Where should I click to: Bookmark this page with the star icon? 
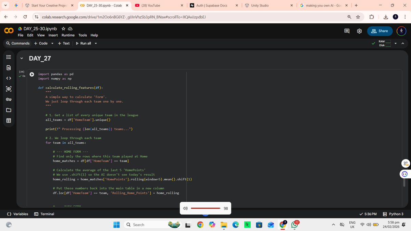click(358, 17)
